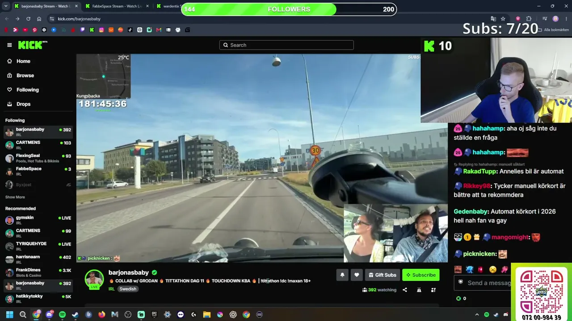Go forward in browser history
This screenshot has width=572, height=321.
click(x=17, y=19)
